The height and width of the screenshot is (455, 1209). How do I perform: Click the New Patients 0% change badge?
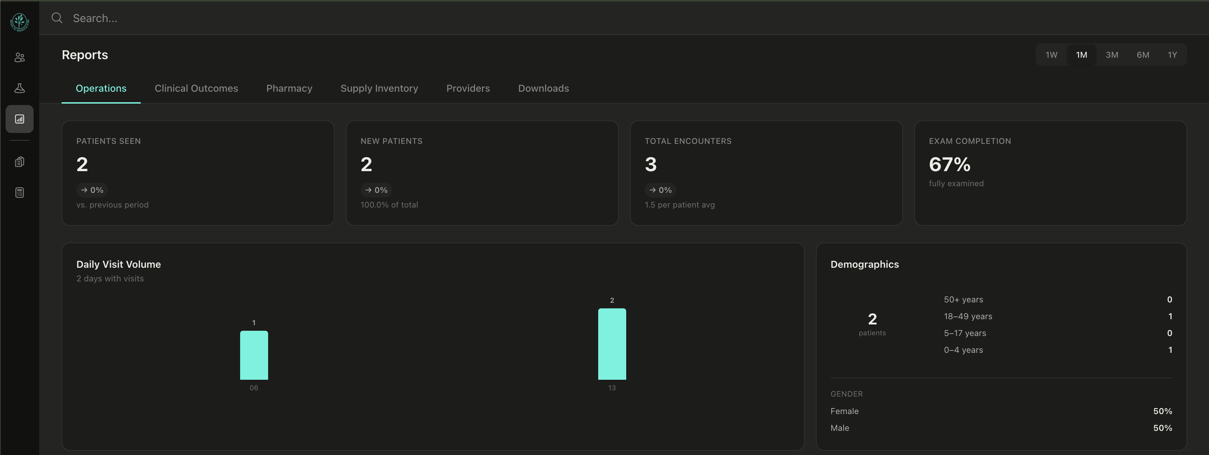point(376,190)
